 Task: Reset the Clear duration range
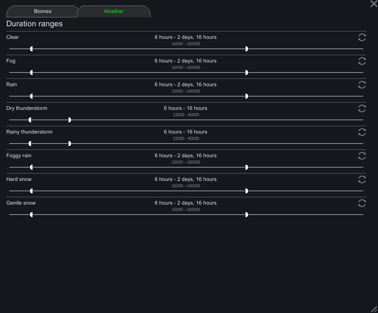[362, 37]
